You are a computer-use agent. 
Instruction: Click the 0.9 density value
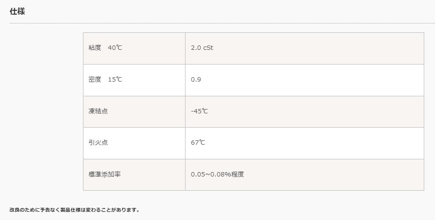[x=196, y=79]
